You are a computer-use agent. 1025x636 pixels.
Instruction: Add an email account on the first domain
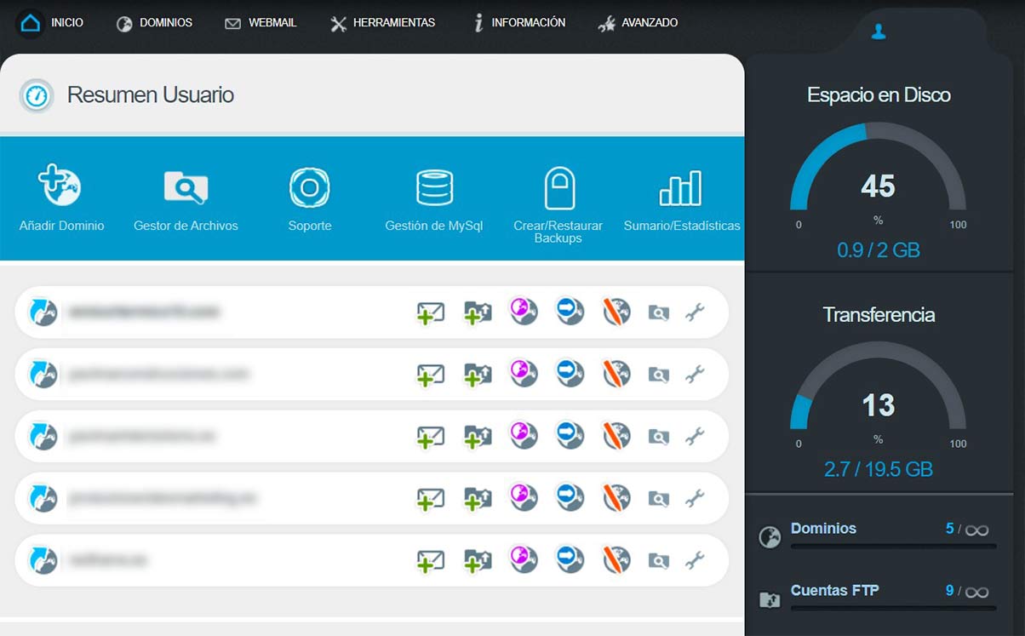click(431, 312)
